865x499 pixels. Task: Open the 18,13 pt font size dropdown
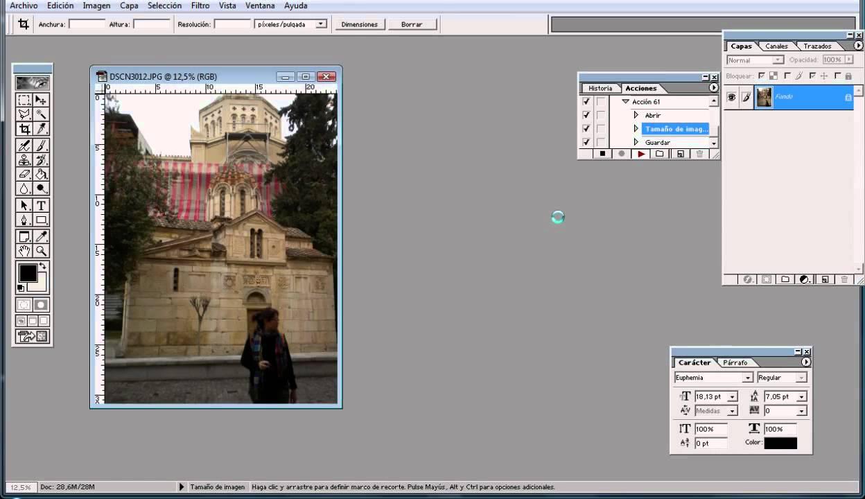[733, 397]
